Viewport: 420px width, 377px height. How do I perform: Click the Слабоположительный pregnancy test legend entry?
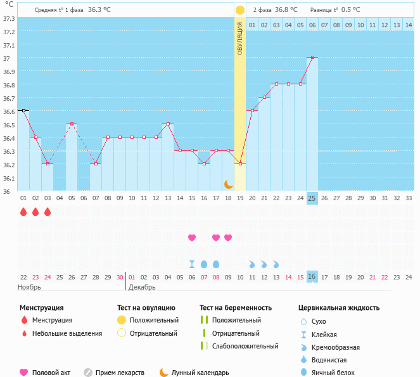pyautogui.click(x=245, y=346)
